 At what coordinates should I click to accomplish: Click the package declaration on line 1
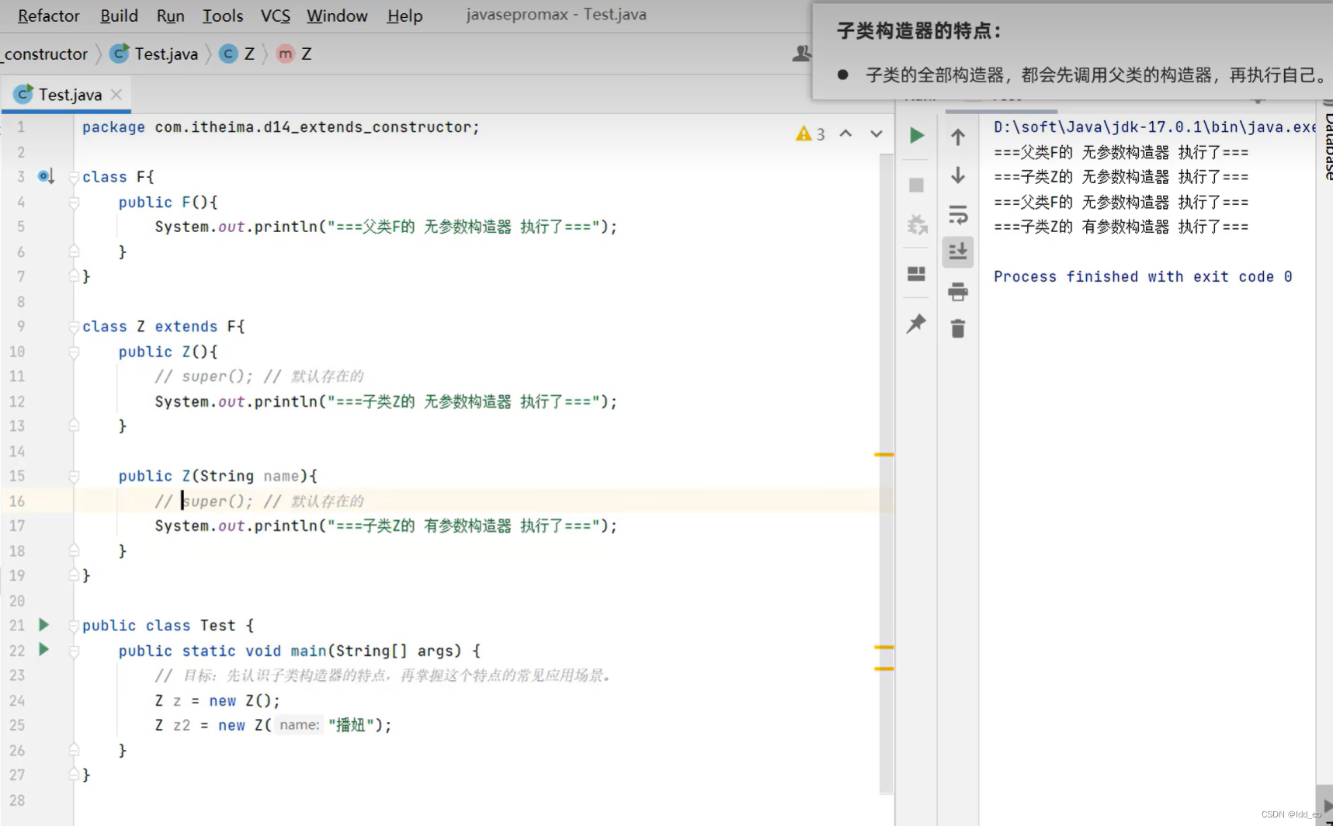point(281,127)
